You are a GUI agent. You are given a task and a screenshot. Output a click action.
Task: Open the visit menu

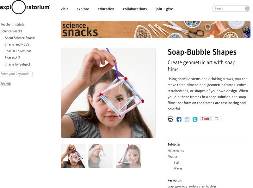[x=64, y=9]
